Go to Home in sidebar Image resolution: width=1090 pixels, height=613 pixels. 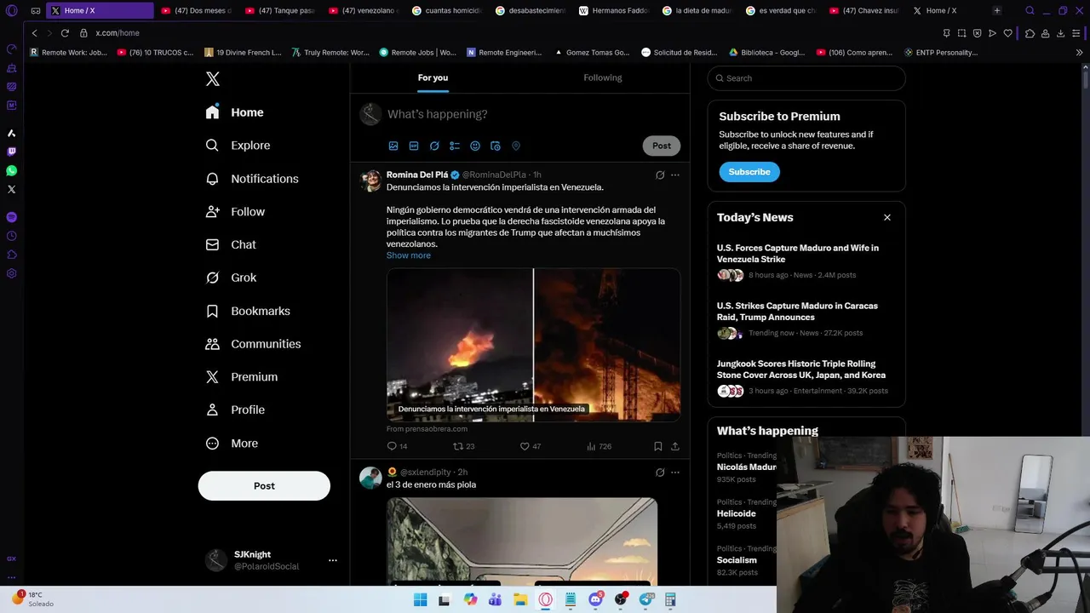click(x=235, y=112)
